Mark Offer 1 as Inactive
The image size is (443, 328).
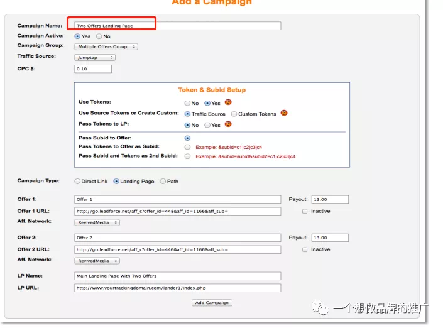coord(305,211)
